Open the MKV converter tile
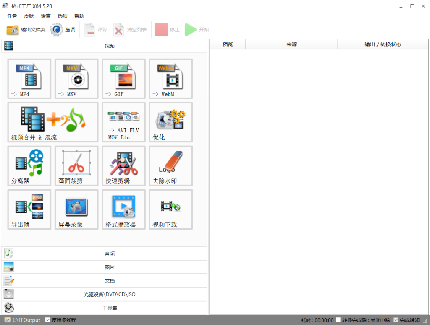The width and height of the screenshot is (430, 325). click(76, 78)
